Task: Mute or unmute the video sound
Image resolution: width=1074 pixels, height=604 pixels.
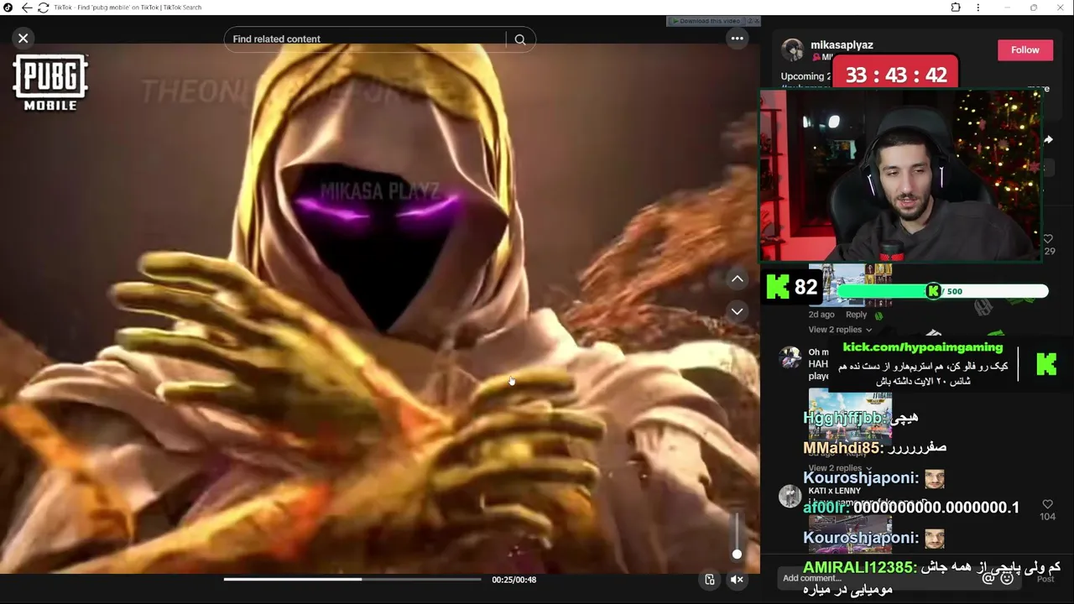Action: pos(737,580)
